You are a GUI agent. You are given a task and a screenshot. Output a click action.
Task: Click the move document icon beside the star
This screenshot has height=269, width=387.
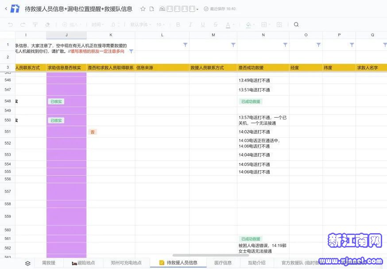point(152,9)
